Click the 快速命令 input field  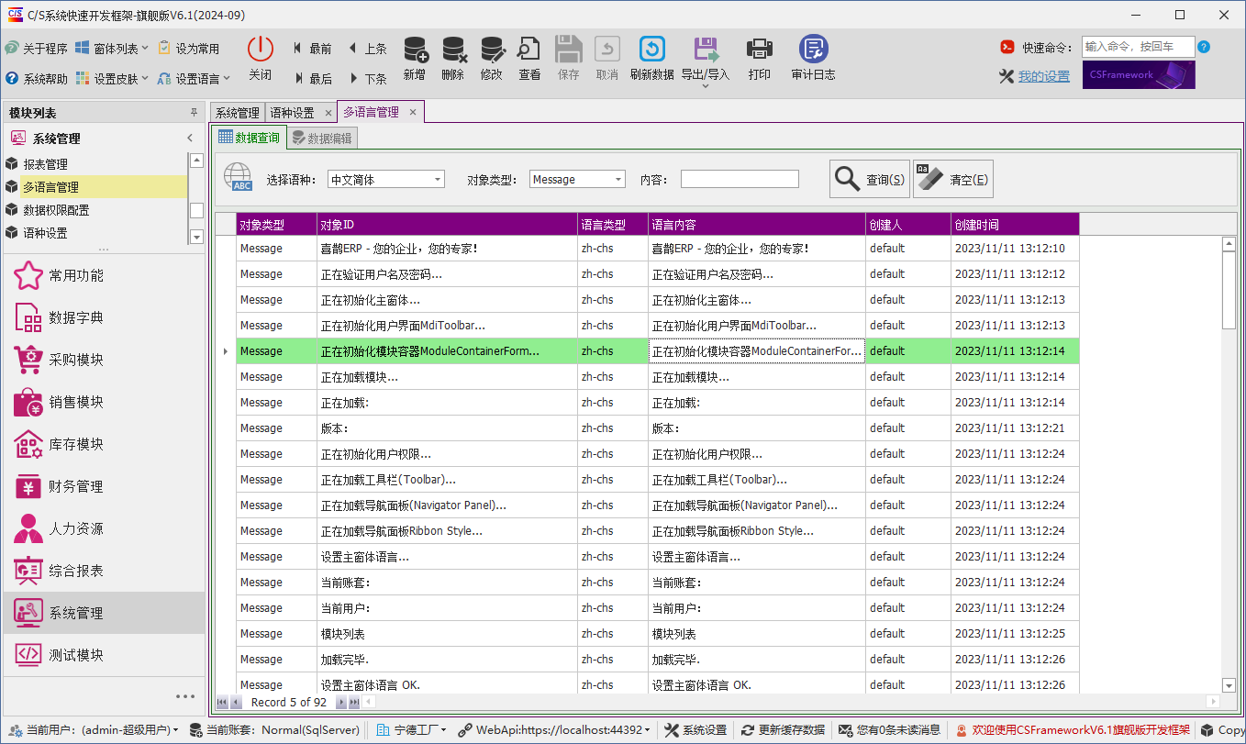[1138, 47]
